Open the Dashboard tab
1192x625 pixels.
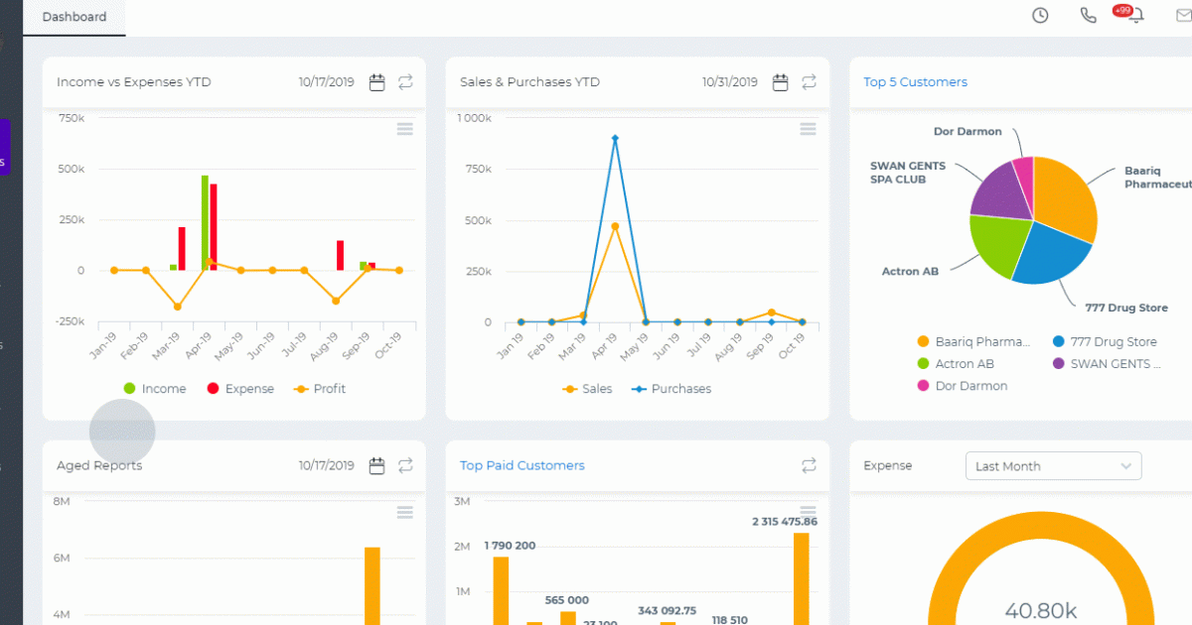tap(74, 17)
